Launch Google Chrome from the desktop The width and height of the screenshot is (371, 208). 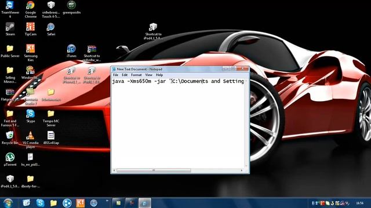(x=31, y=9)
